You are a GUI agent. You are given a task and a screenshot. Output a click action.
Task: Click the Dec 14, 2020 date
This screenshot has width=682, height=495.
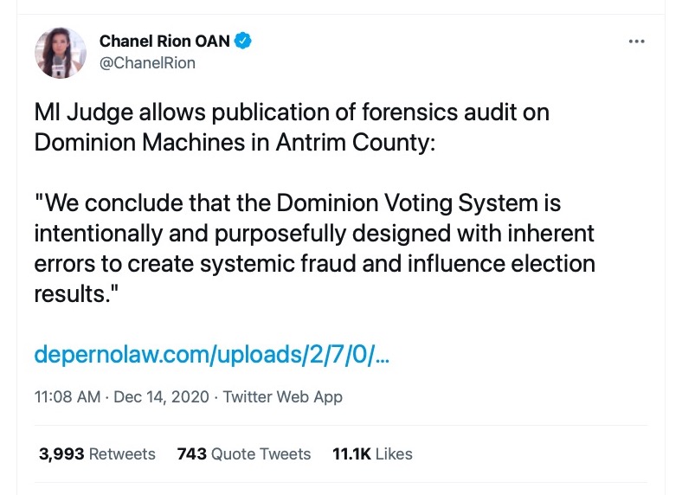click(x=163, y=397)
